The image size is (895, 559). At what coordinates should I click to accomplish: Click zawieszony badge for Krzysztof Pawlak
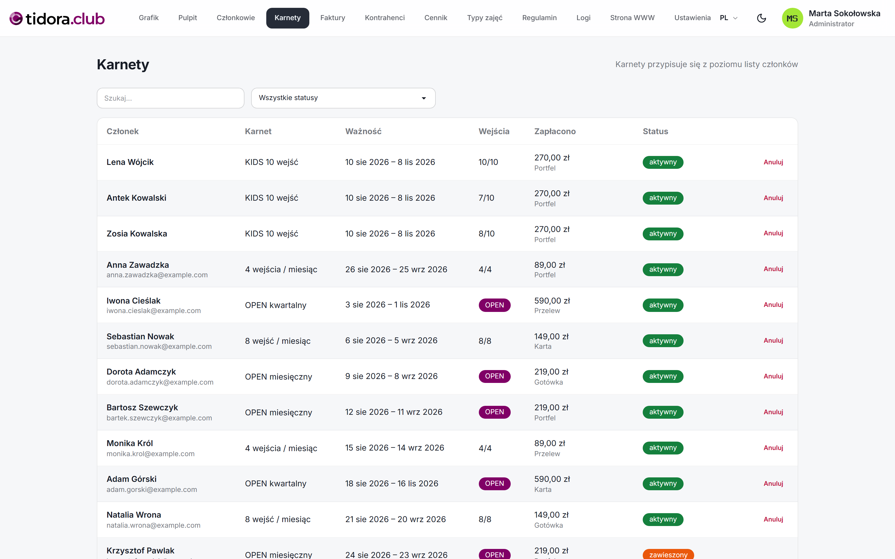[668, 554]
